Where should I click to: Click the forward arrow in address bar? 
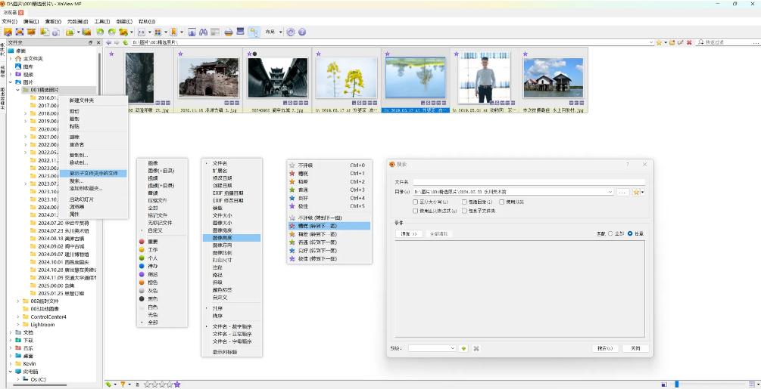tap(117, 42)
